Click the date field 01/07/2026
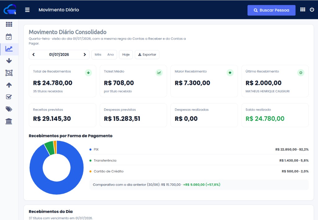The image size is (318, 220). tap(59, 55)
